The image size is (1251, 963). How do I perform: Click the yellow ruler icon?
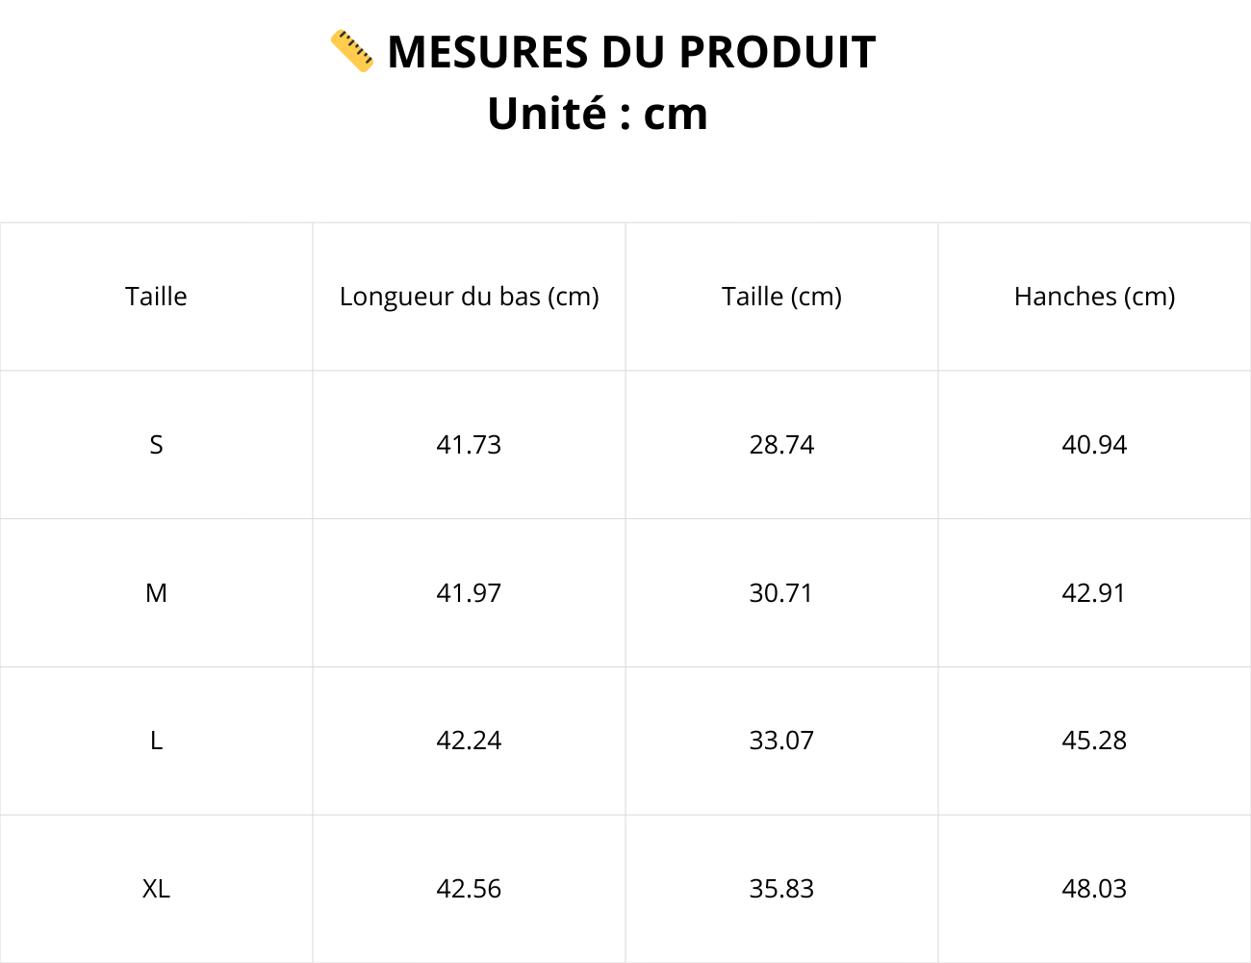(x=351, y=51)
